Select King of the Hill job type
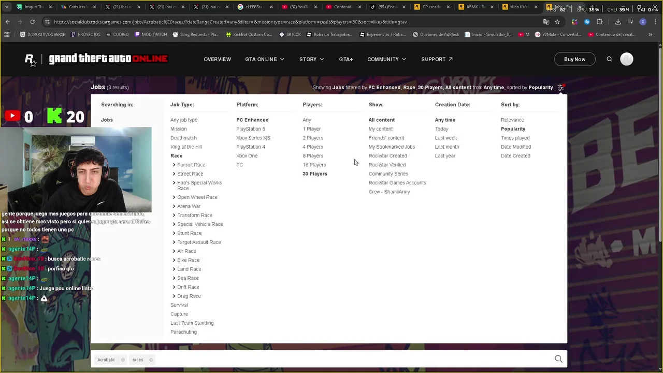This screenshot has height=373, width=663. [186, 147]
